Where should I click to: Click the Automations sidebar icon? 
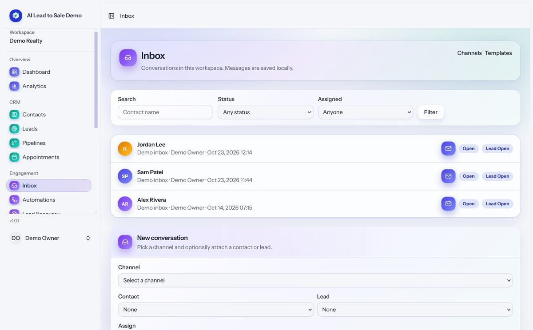pos(15,200)
